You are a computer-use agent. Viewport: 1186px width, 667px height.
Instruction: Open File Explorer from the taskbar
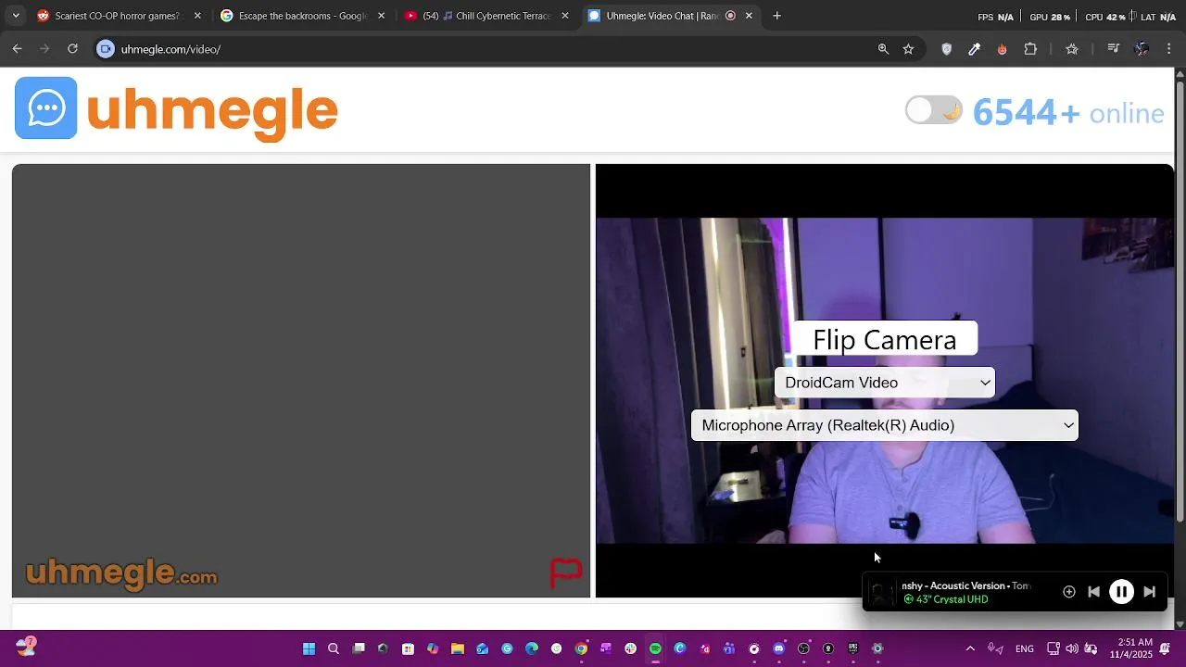tap(457, 648)
